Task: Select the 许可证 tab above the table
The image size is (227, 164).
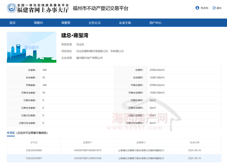Action: click(x=11, y=133)
